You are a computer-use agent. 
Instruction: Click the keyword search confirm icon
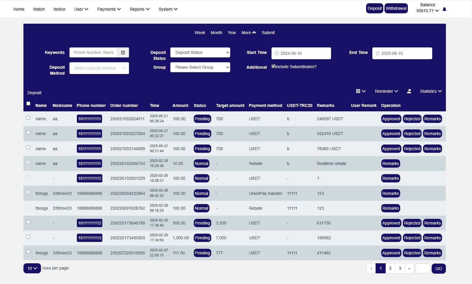pyautogui.click(x=123, y=52)
